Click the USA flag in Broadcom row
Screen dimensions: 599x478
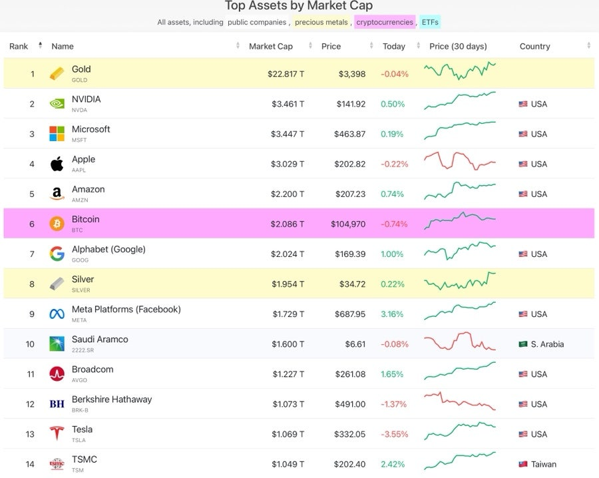(x=523, y=374)
